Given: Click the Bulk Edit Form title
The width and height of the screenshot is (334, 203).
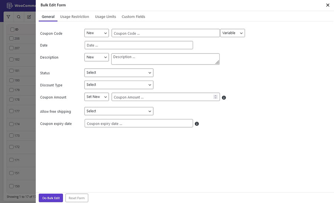Looking at the screenshot, I should [x=53, y=5].
